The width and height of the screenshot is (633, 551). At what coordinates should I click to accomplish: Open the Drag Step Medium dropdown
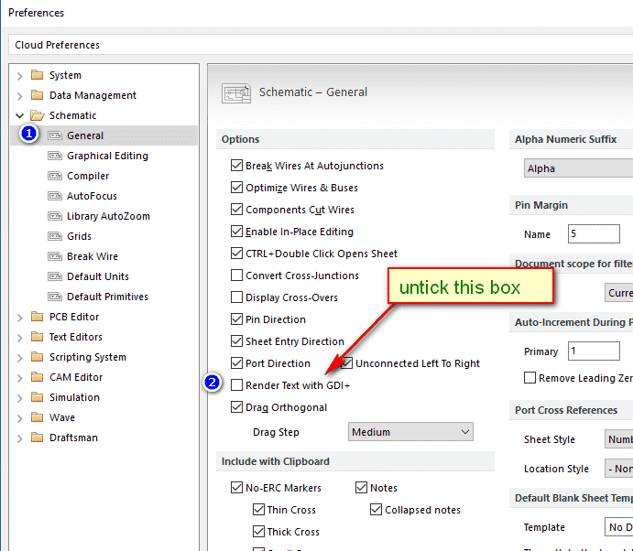pyautogui.click(x=410, y=432)
